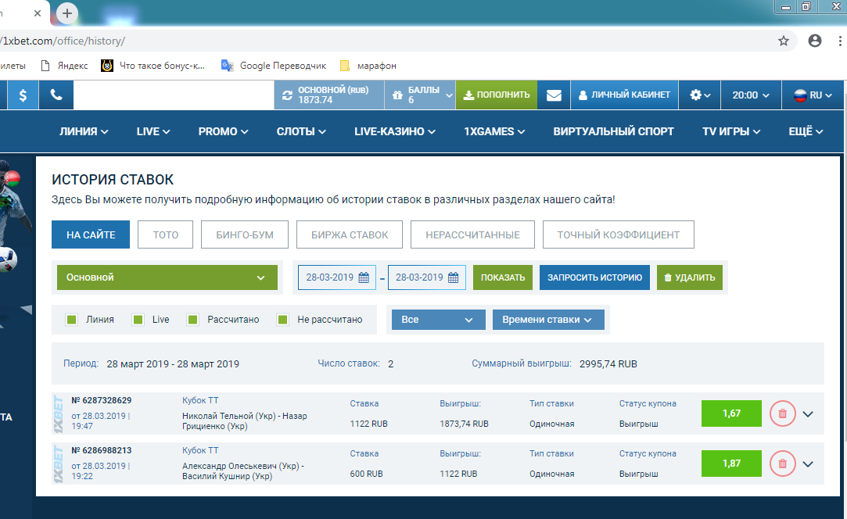The image size is (847, 519).
Task: Open the Основной account dropdown
Action: click(x=167, y=277)
